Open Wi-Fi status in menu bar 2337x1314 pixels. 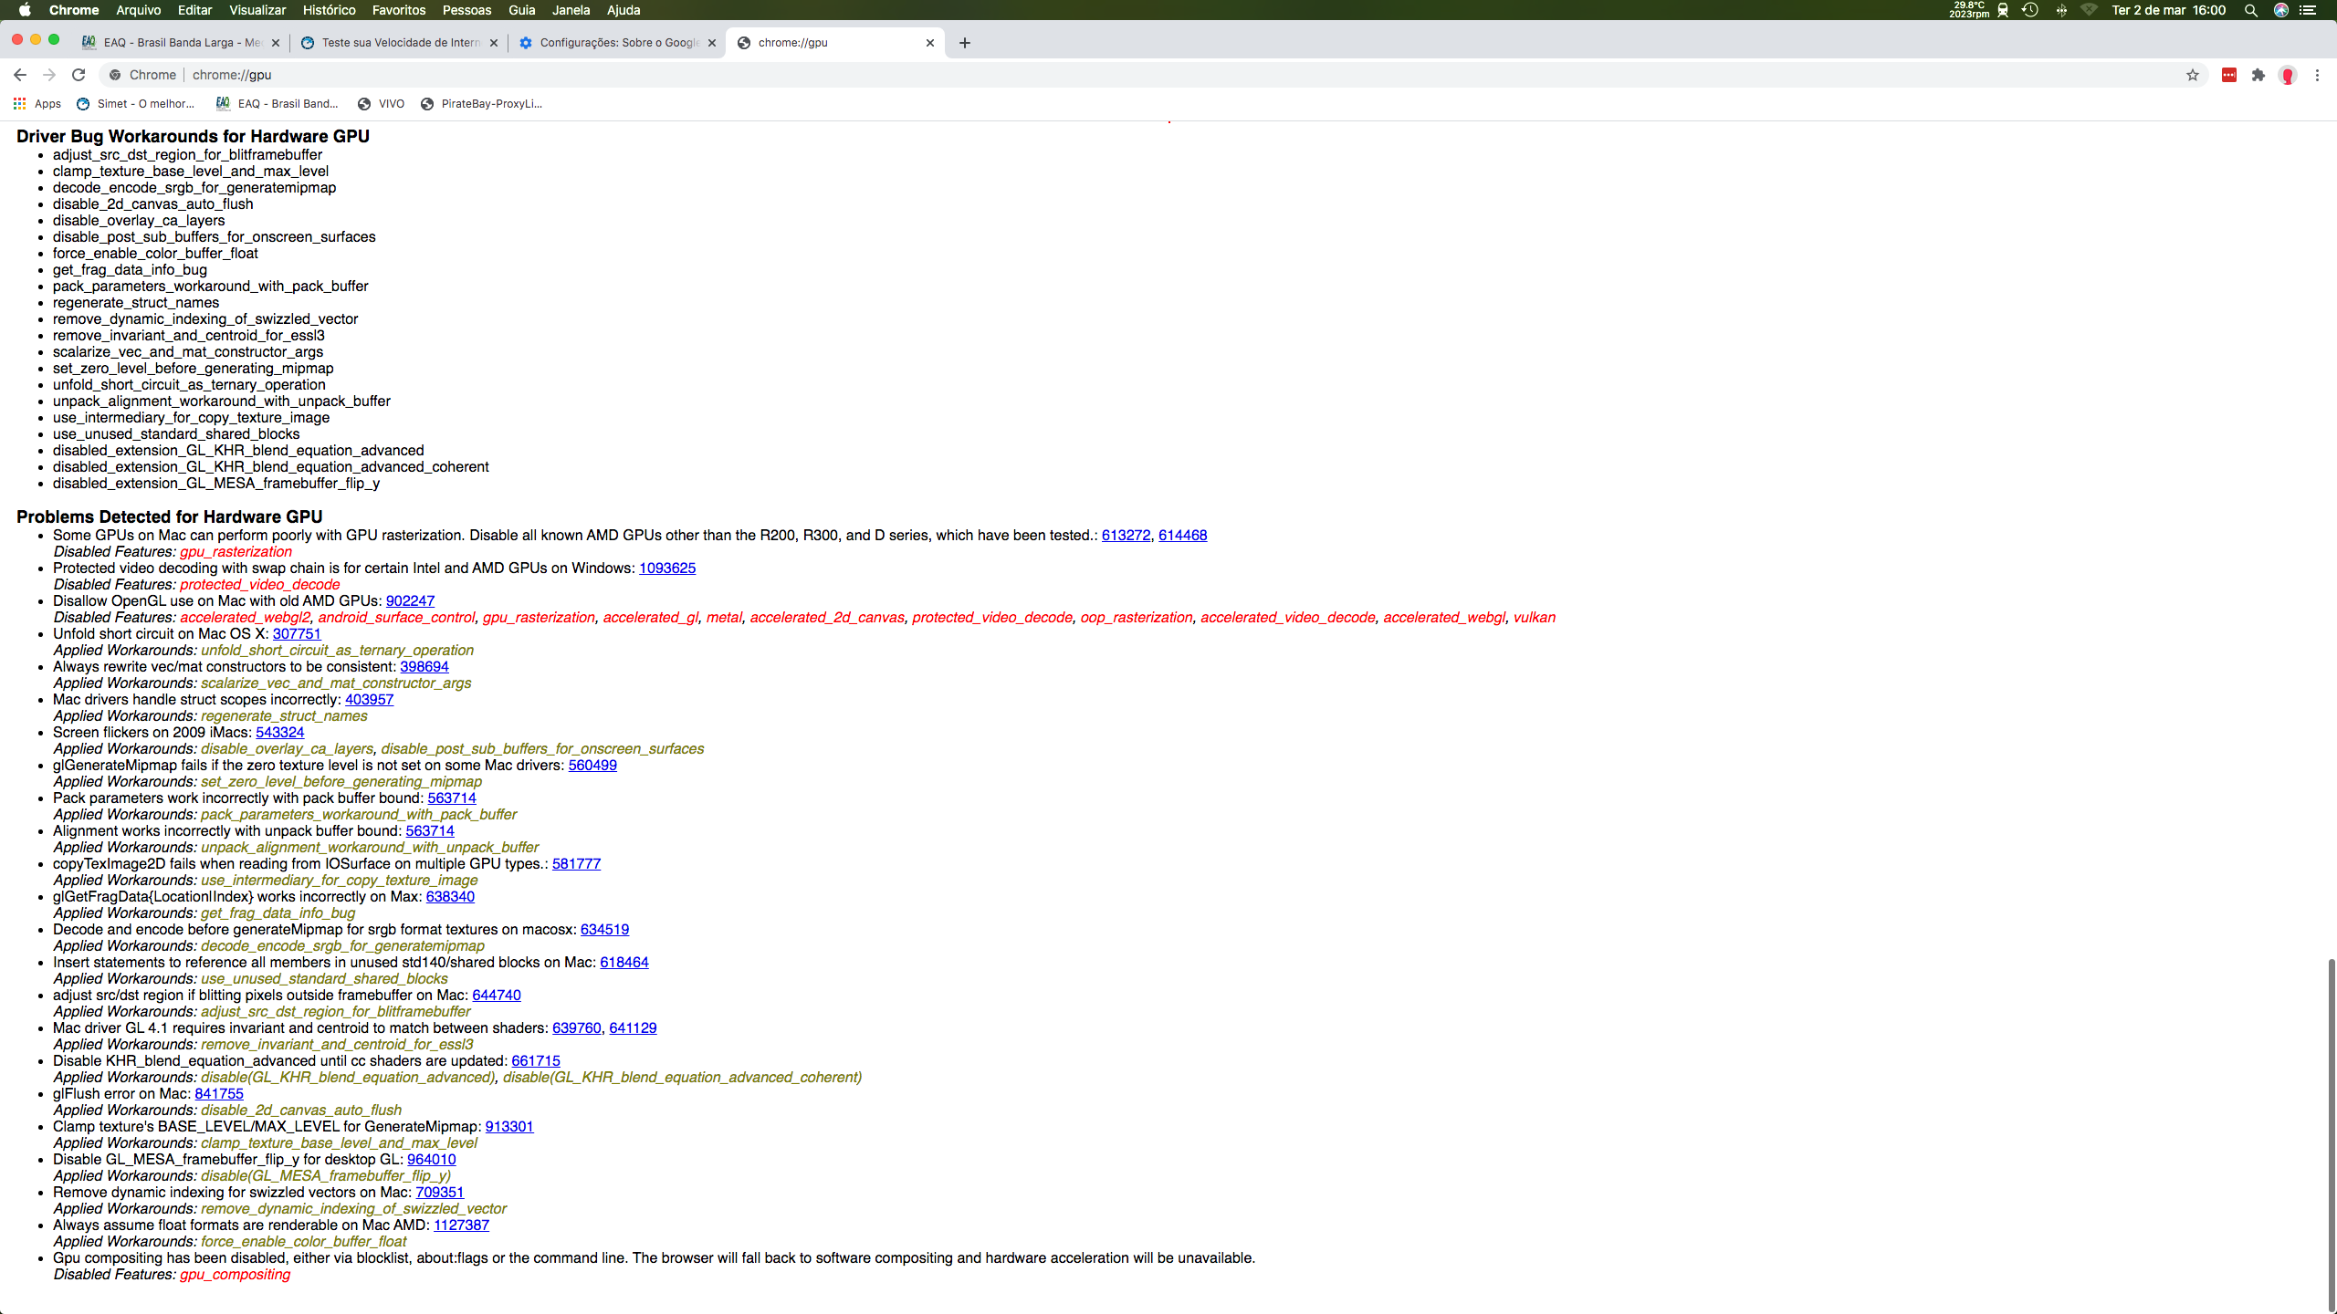point(2089,10)
